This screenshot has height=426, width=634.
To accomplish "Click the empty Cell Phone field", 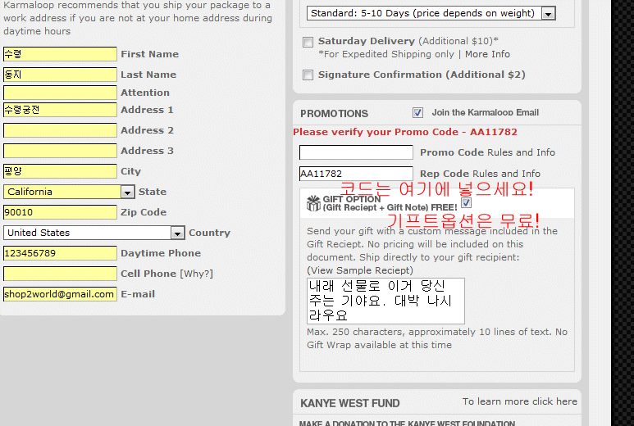I will coord(60,274).
